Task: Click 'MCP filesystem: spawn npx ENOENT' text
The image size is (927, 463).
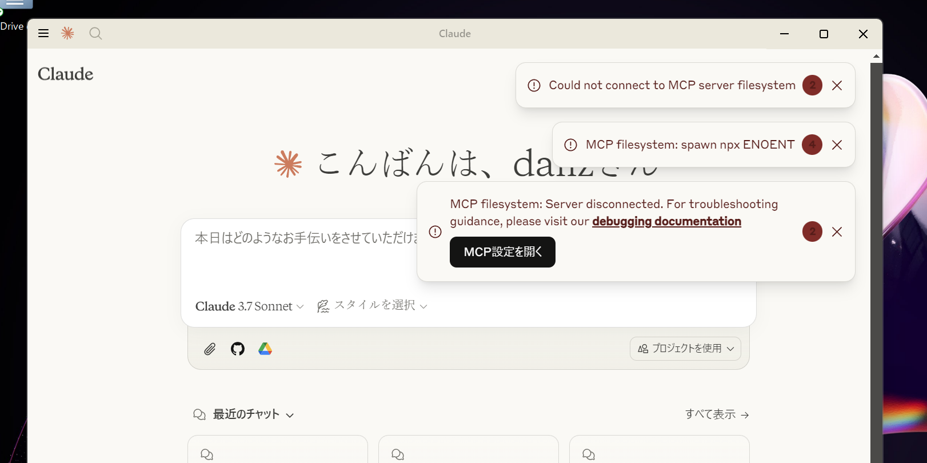Action: [690, 145]
